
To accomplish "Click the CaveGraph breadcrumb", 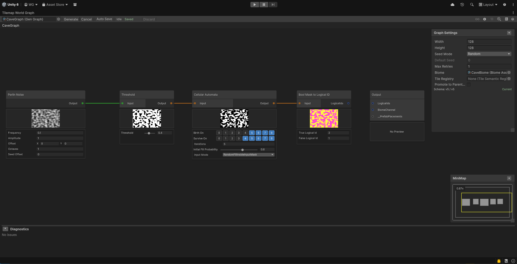I will (x=11, y=26).
